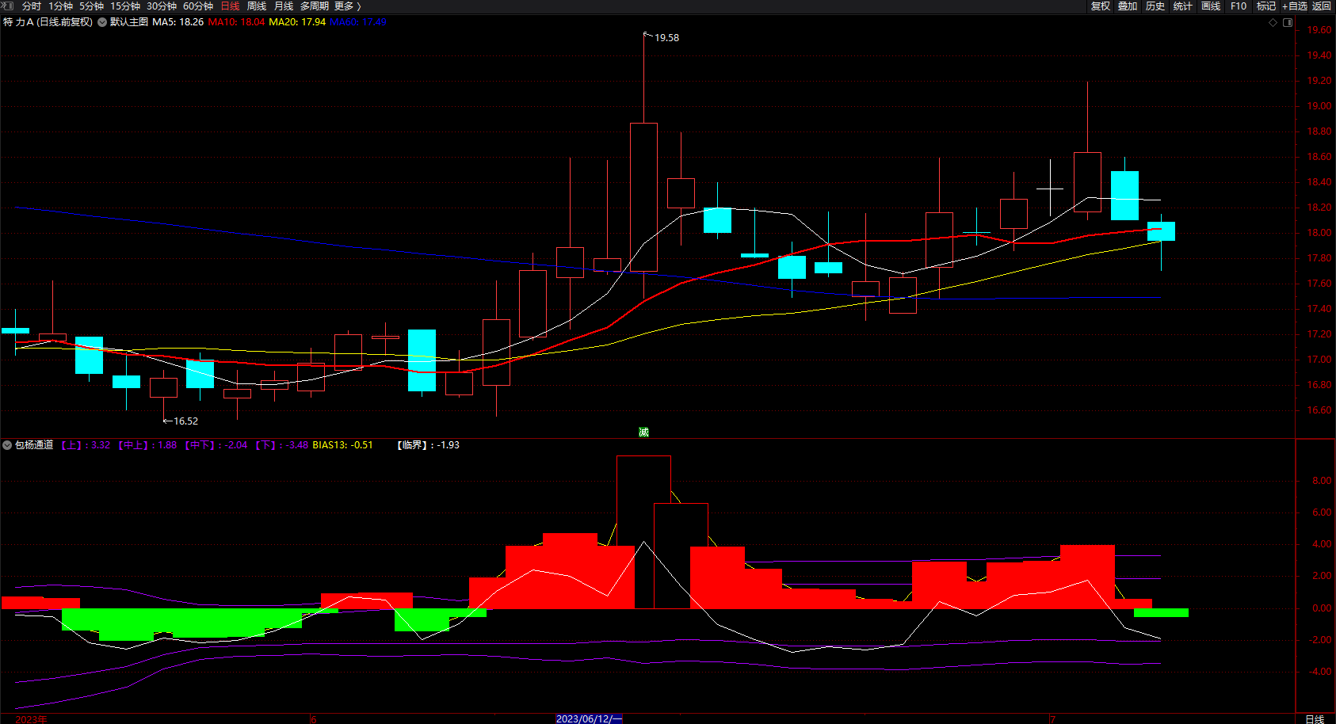Click the 8.00 label on the indicator axis
The image size is (1336, 724).
click(1322, 481)
